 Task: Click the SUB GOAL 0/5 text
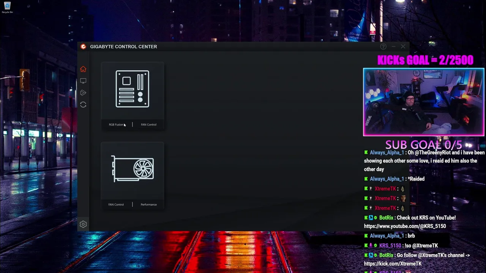[x=424, y=144]
